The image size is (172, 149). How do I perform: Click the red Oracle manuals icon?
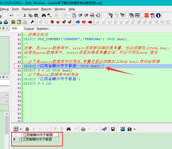147,15
